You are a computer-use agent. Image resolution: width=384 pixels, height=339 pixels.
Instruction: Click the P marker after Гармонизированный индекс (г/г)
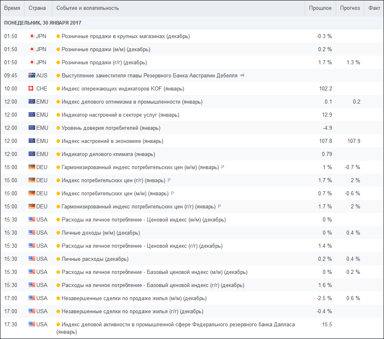(220, 206)
